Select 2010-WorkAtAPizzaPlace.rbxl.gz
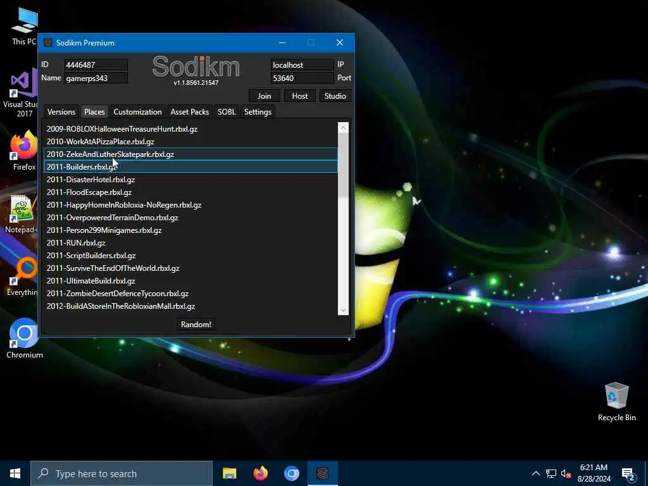648x486 pixels. [190, 142]
